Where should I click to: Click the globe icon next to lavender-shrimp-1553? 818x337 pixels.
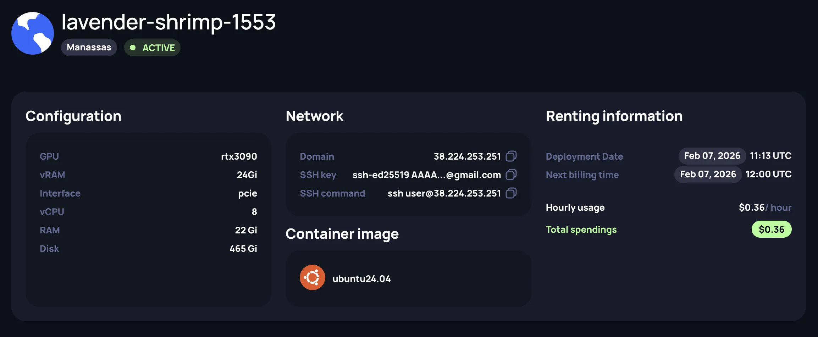(x=32, y=33)
